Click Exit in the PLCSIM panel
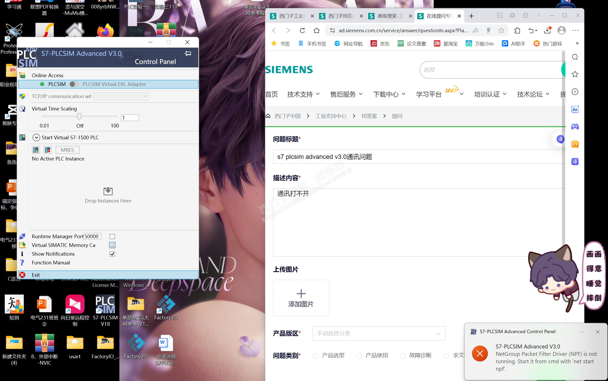608x381 pixels. [x=36, y=275]
